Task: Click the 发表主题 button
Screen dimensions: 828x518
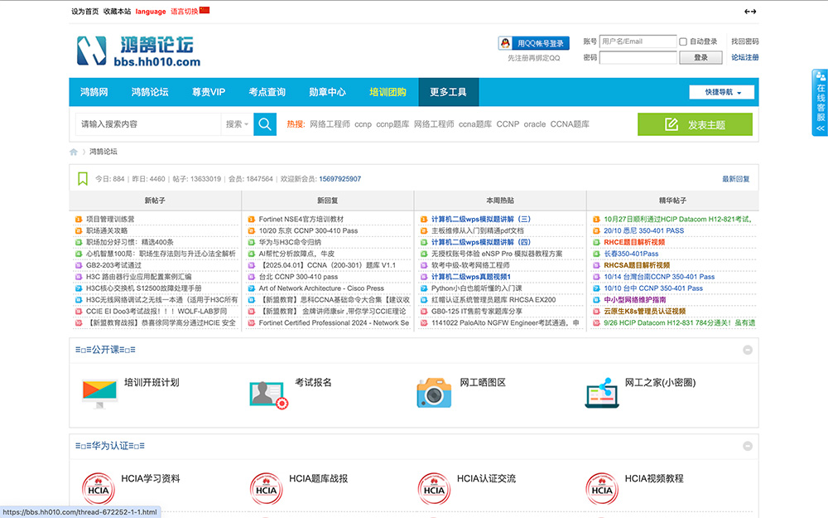Action: pyautogui.click(x=695, y=124)
